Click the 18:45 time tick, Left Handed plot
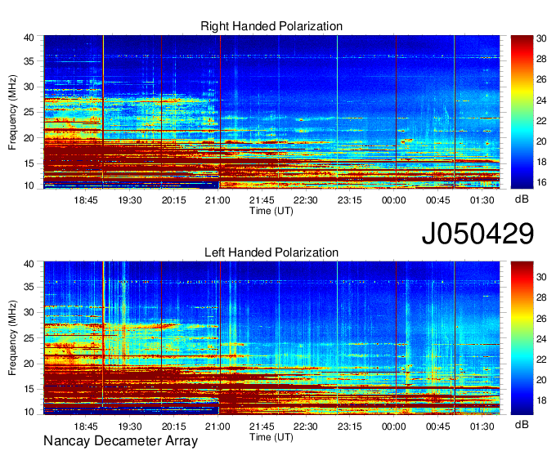556x451 pixels. pyautogui.click(x=86, y=426)
